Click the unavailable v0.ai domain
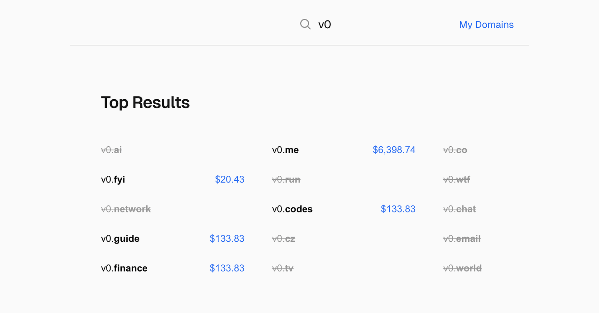This screenshot has width=599, height=313. pos(111,150)
